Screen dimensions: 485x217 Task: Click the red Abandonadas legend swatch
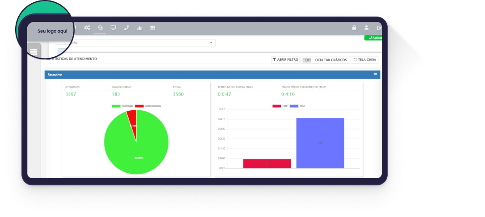pos(139,106)
